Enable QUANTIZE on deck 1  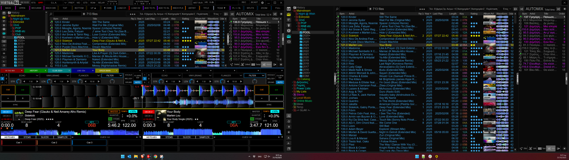coord(114,115)
